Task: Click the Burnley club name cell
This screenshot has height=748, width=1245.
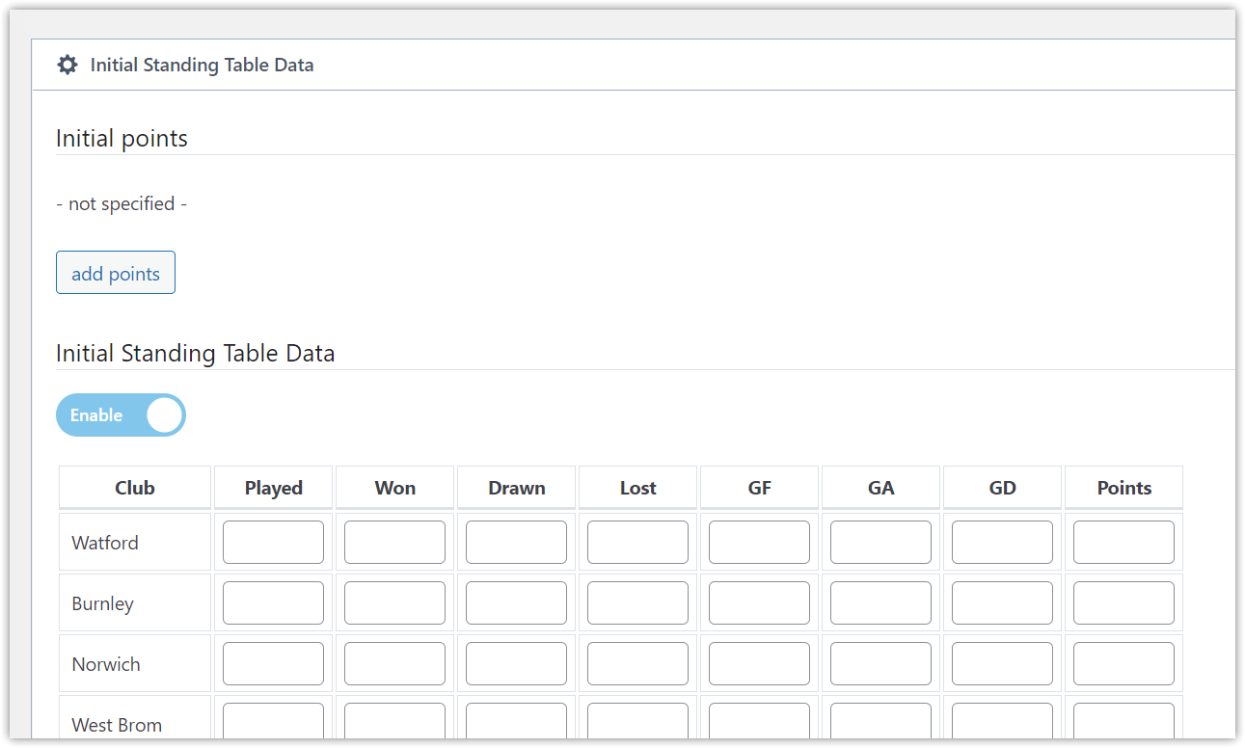Action: click(x=134, y=602)
